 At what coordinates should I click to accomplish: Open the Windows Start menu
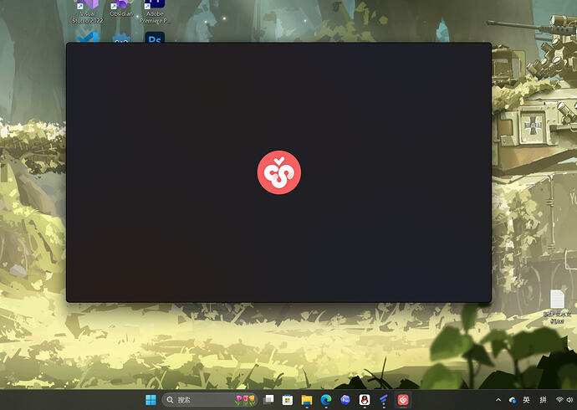tap(151, 400)
